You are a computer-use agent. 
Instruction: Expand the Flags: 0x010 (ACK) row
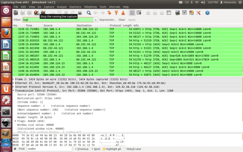point(15,121)
